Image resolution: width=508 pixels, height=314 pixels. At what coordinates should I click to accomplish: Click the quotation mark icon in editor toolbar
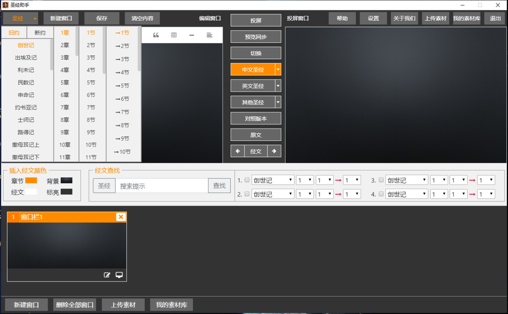(156, 35)
